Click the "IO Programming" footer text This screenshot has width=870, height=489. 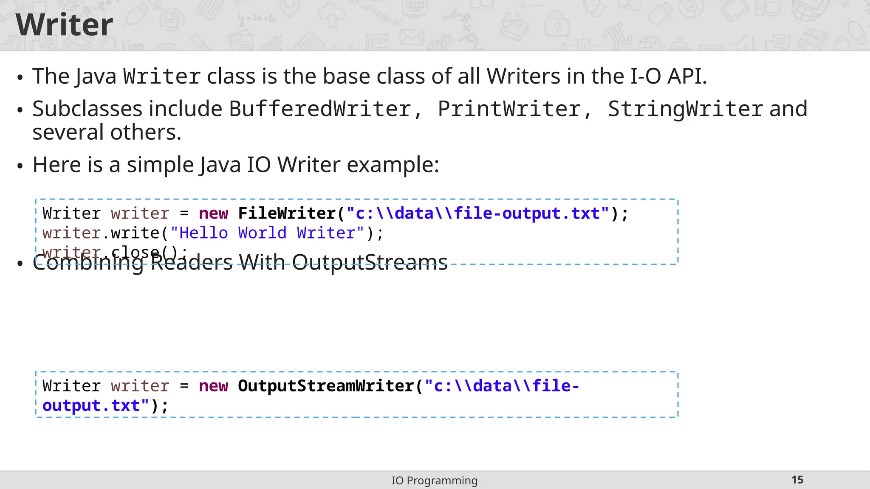tap(434, 481)
